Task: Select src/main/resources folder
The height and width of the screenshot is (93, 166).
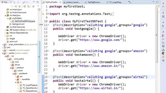Action: [18, 12]
